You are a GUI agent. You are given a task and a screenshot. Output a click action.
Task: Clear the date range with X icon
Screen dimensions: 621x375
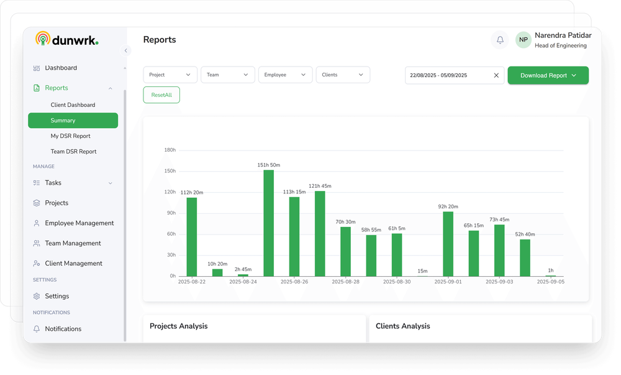point(496,75)
